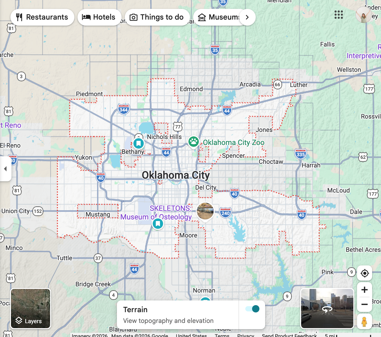
Task: Click the Piedmont label
Action: [89, 94]
